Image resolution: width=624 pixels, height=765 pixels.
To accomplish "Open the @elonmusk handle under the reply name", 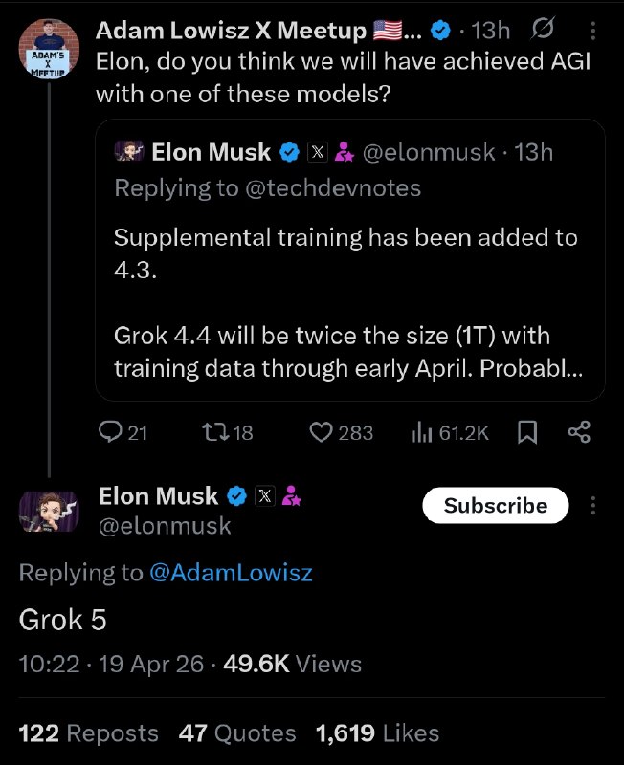I will [165, 525].
